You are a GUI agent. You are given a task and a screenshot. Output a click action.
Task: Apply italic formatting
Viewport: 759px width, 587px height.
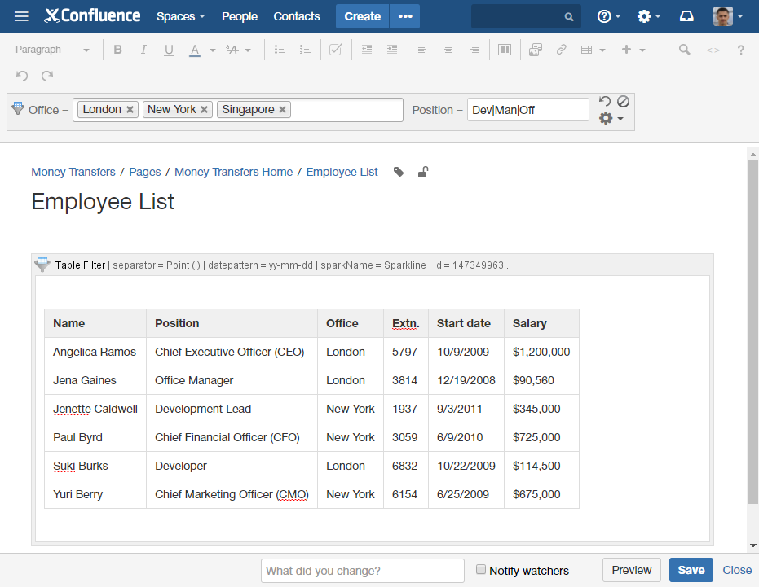coord(143,50)
